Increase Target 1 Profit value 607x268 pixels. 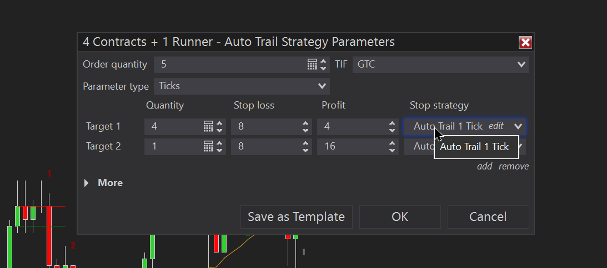392,123
